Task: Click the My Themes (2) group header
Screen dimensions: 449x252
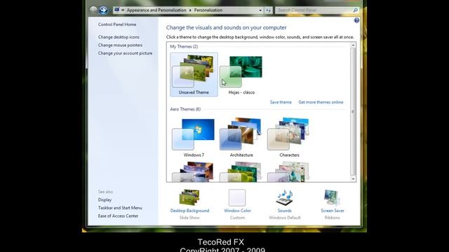Action: (x=184, y=47)
